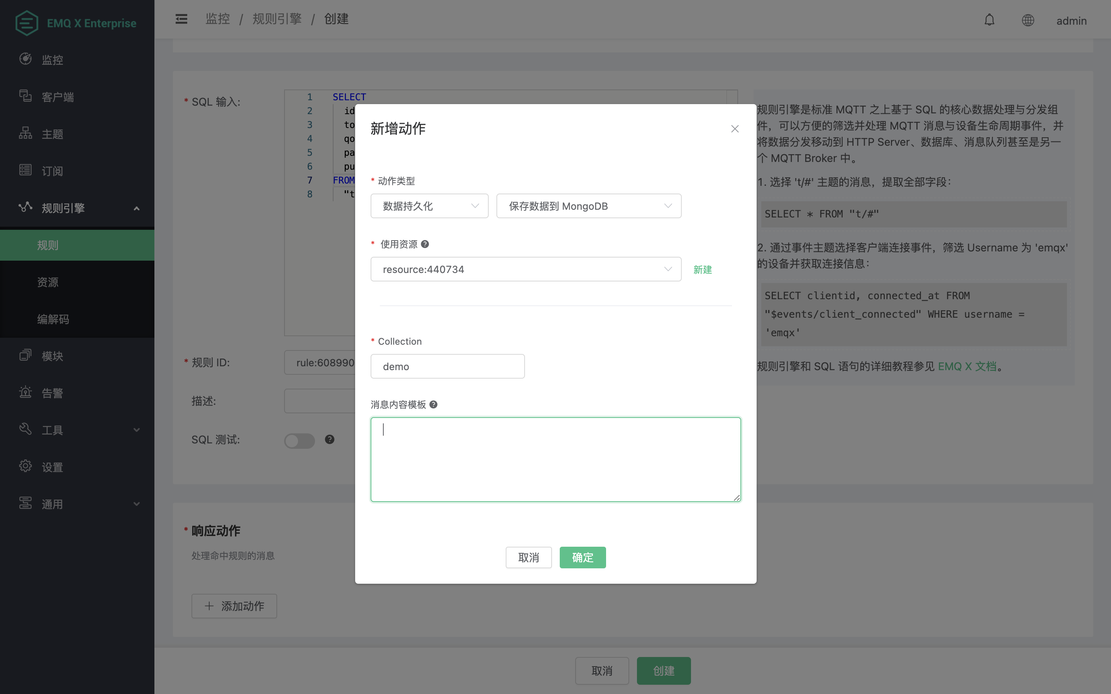
Task: Open the EMQ X 文档 link
Action: click(x=967, y=366)
